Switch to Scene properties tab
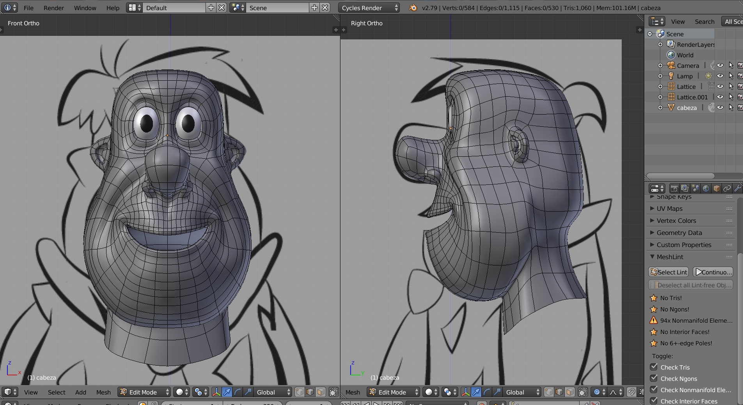Screen dimensions: 743x405 click(x=695, y=189)
